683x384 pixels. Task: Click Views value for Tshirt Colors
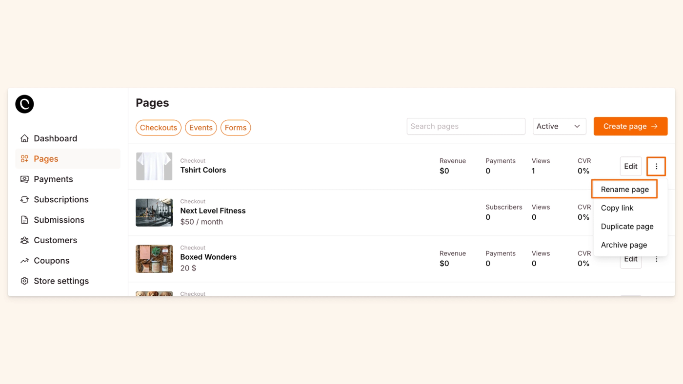coord(533,171)
